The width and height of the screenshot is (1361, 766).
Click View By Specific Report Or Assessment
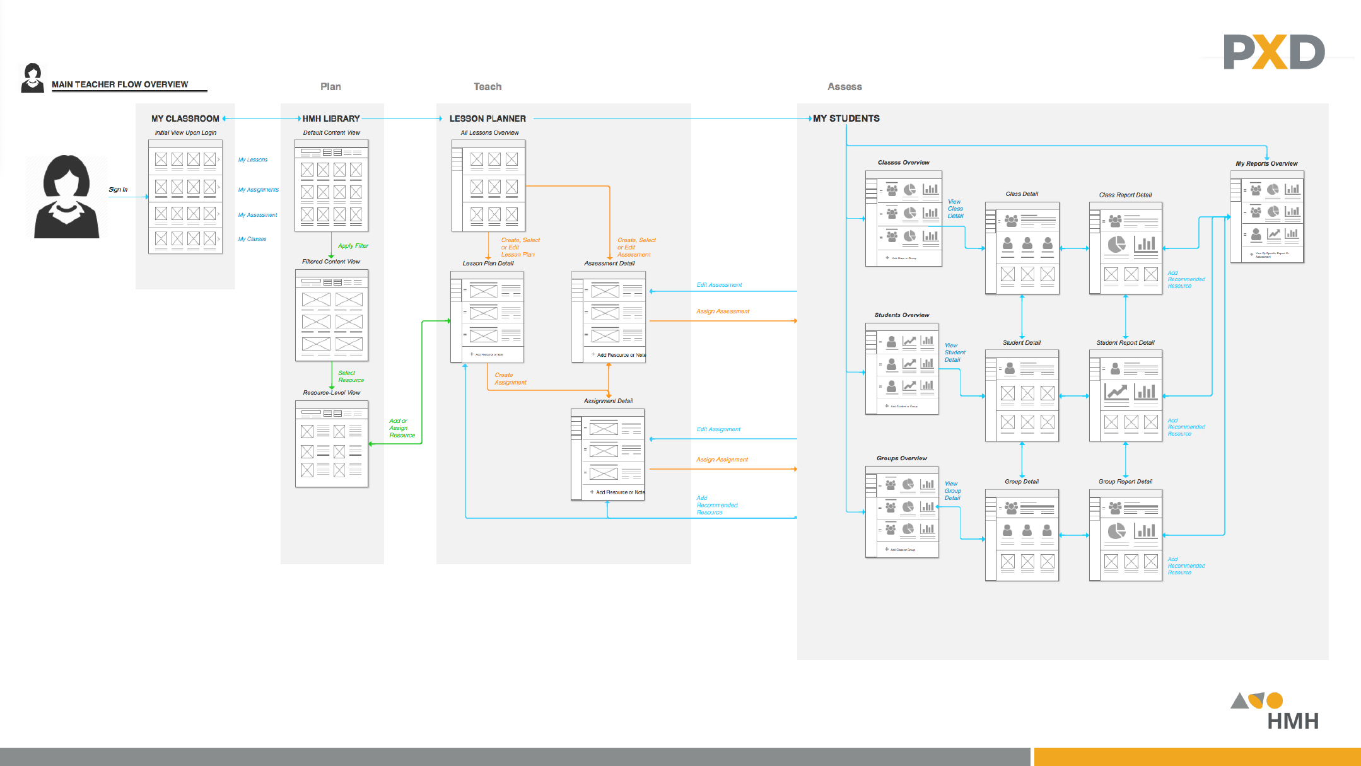click(1272, 255)
